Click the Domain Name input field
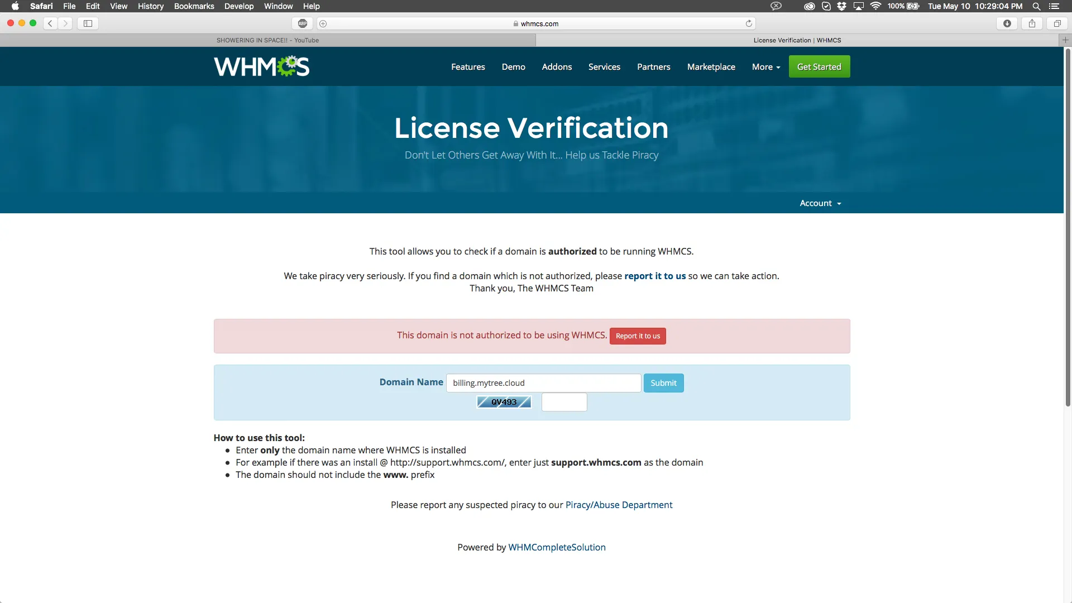1072x603 pixels. (543, 383)
